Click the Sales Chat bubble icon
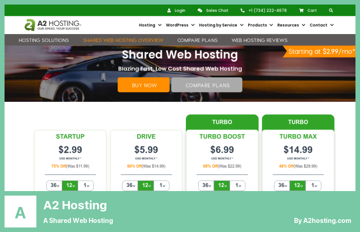This screenshot has height=232, width=360. coord(200,10)
